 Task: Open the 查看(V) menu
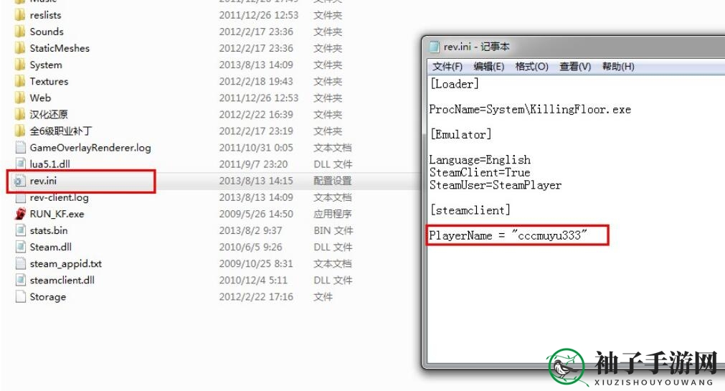(575, 67)
